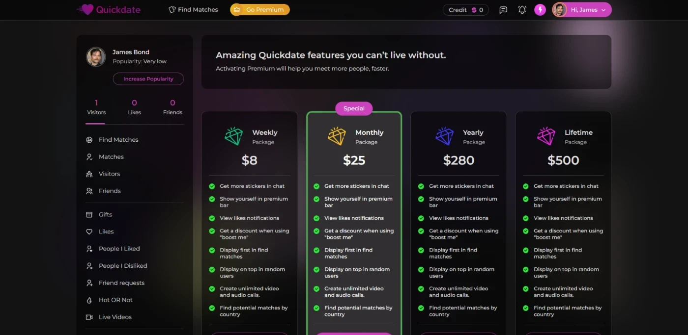Switch to the Friends count tab
The width and height of the screenshot is (688, 335).
[172, 107]
